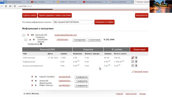This screenshot has width=172, height=97.
Task: Close the Видео - YouTube tab
Action: click(54, 2)
